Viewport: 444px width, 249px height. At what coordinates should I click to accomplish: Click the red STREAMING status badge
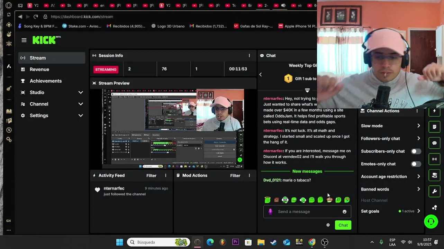click(x=106, y=70)
